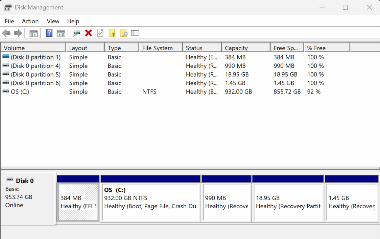Click the Back arrow in the toolbar
The image size is (380, 239).
coord(6,33)
